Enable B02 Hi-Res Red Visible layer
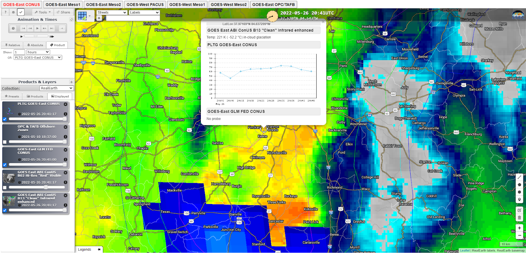Image resolution: width=526 pixels, height=253 pixels. click(x=5, y=188)
